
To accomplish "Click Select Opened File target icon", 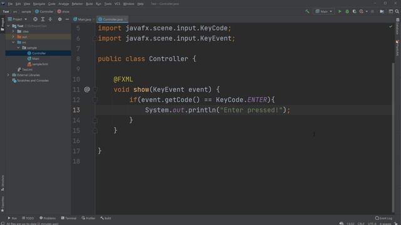I will coord(35,19).
